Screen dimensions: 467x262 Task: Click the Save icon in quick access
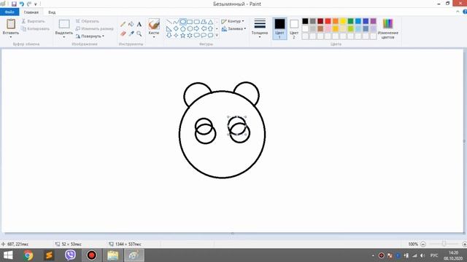(x=14, y=4)
